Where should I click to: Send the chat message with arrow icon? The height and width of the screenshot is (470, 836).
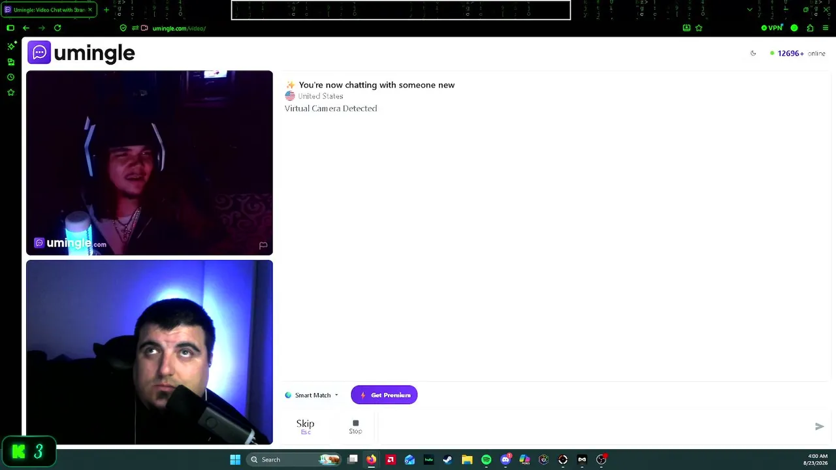[820, 426]
